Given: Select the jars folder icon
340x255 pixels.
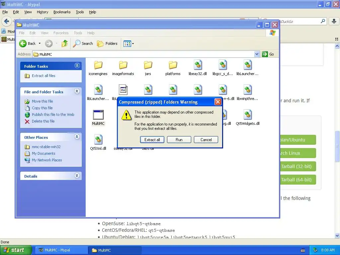Looking at the screenshot, I should click(x=148, y=65).
